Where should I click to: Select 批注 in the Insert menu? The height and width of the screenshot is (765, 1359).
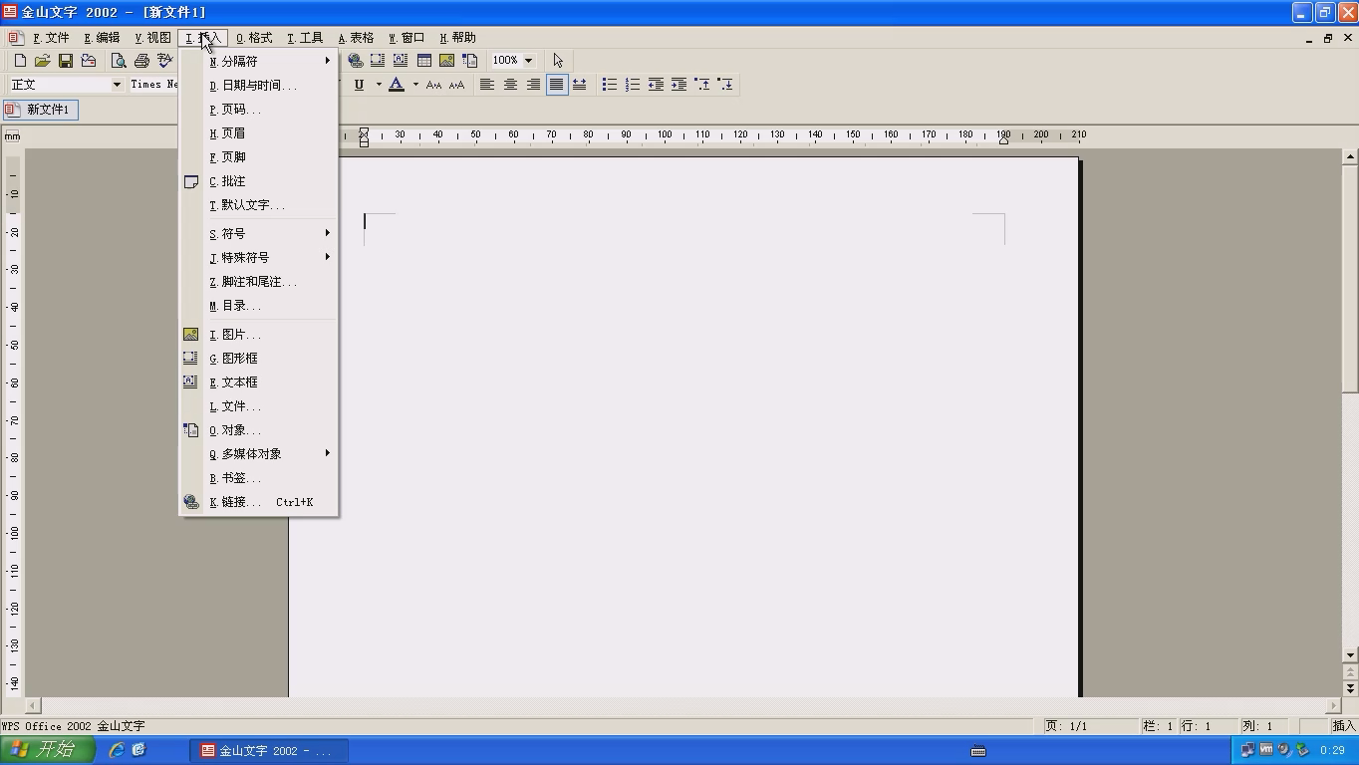point(259,181)
